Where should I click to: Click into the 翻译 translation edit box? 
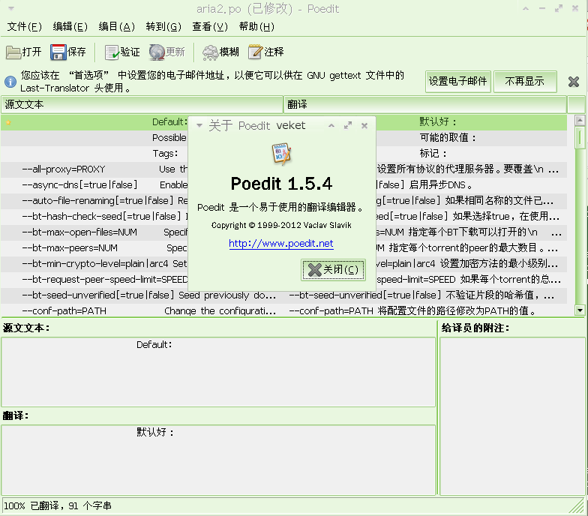tap(218, 460)
